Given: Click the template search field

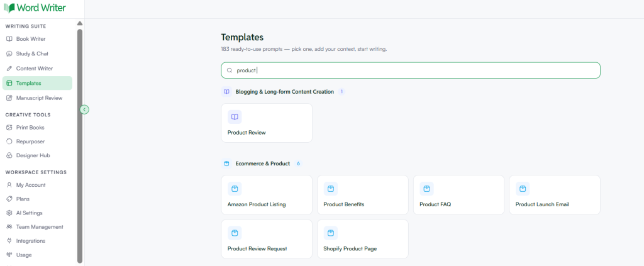Looking at the screenshot, I should 411,70.
